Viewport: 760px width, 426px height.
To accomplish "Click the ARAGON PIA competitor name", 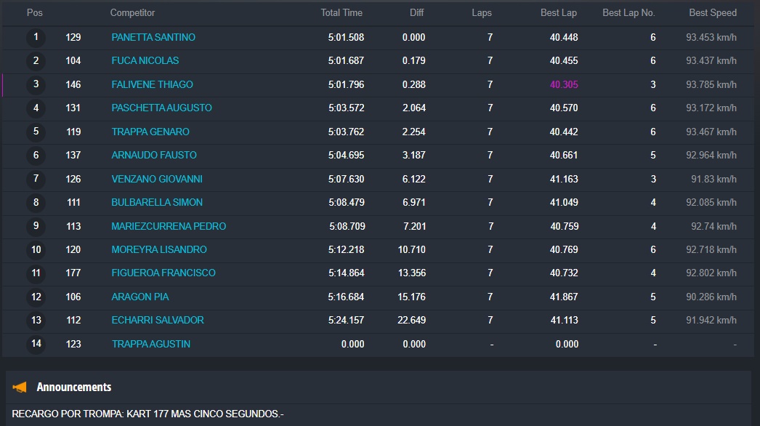I will [x=140, y=297].
